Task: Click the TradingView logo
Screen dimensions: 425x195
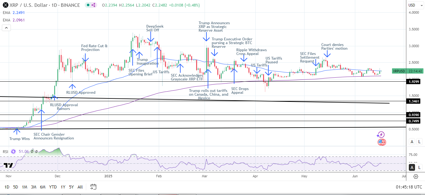Action: tap(8, 165)
